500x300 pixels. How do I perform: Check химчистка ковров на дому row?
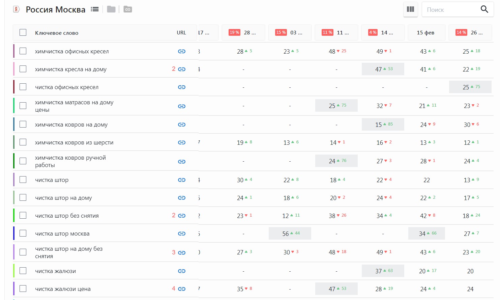(x=23, y=124)
